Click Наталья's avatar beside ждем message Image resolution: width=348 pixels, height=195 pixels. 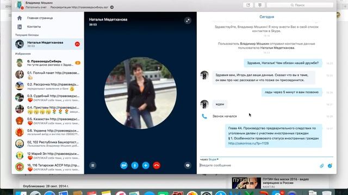[204, 104]
